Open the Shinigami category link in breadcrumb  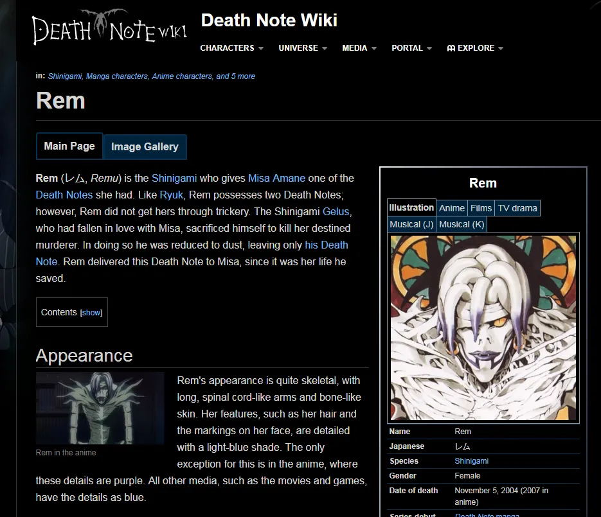[x=65, y=76]
